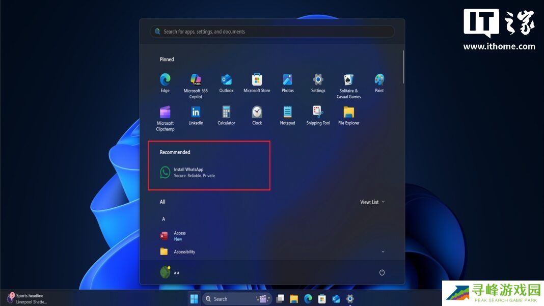This screenshot has height=306, width=544.
Task: Open Solitaire & Casual Games
Action: (x=348, y=80)
